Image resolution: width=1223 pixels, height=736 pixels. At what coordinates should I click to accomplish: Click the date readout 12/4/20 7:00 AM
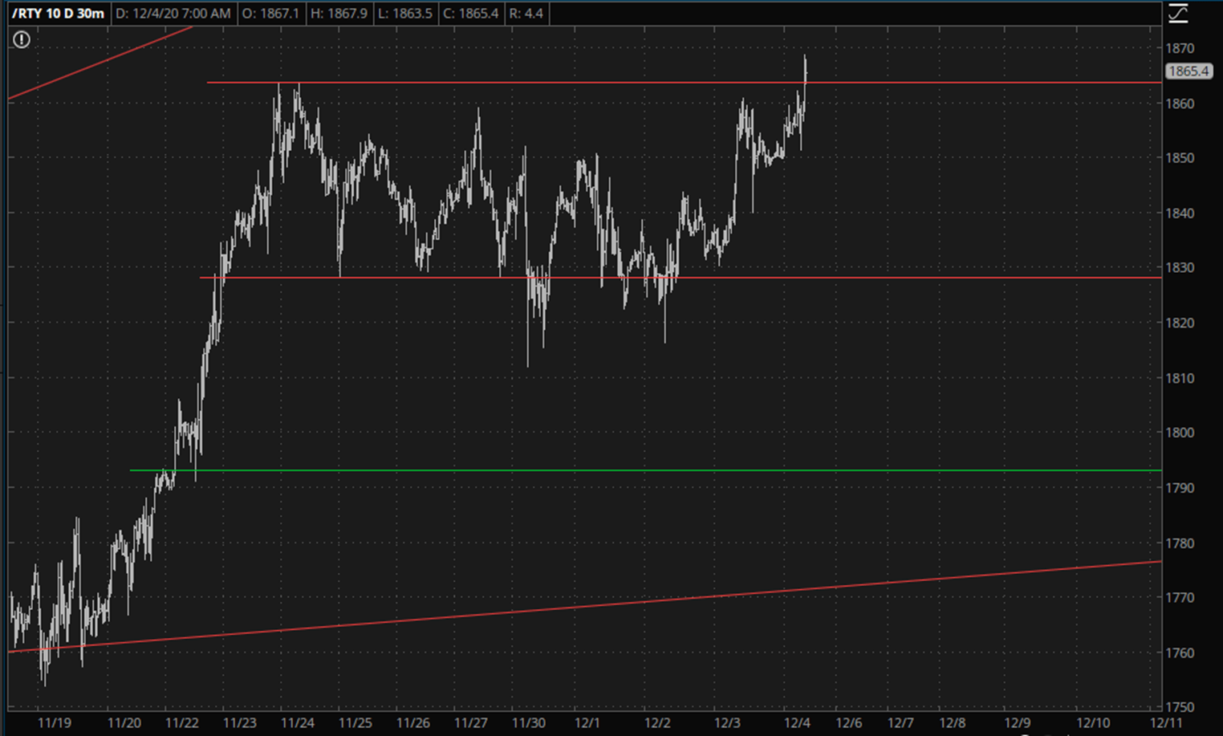point(173,13)
